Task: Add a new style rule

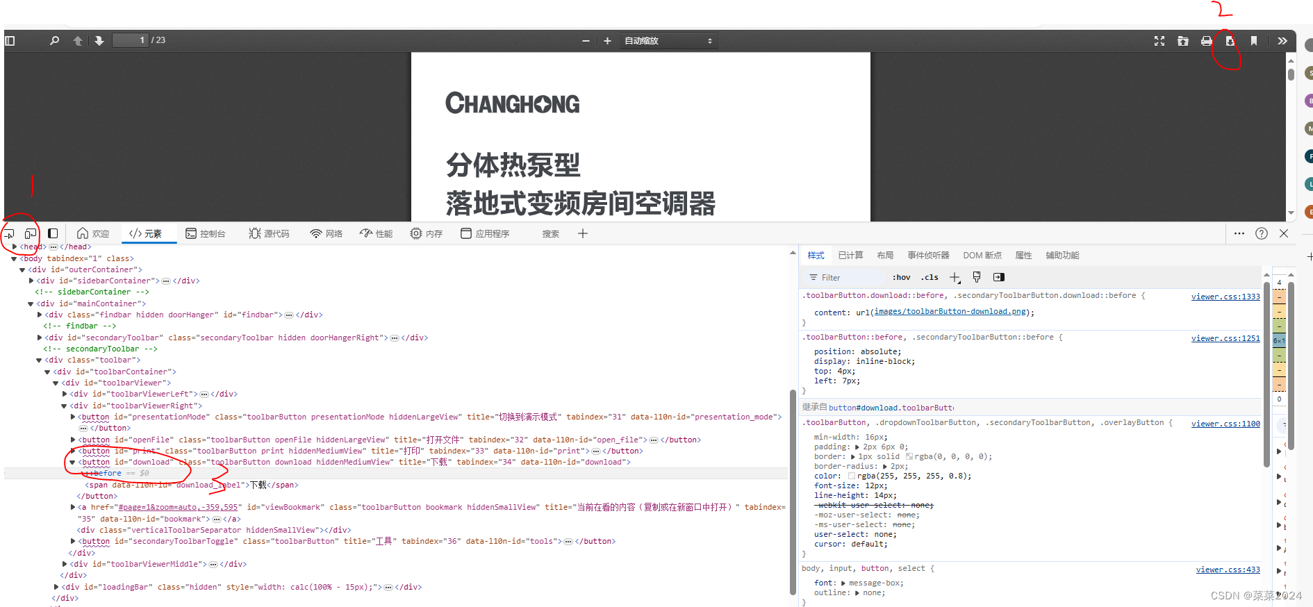Action: click(x=955, y=278)
